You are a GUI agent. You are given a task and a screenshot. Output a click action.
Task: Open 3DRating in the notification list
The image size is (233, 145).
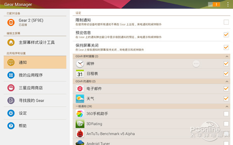click(x=151, y=124)
